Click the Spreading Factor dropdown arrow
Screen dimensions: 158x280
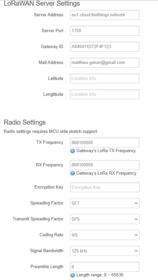click(x=136, y=203)
